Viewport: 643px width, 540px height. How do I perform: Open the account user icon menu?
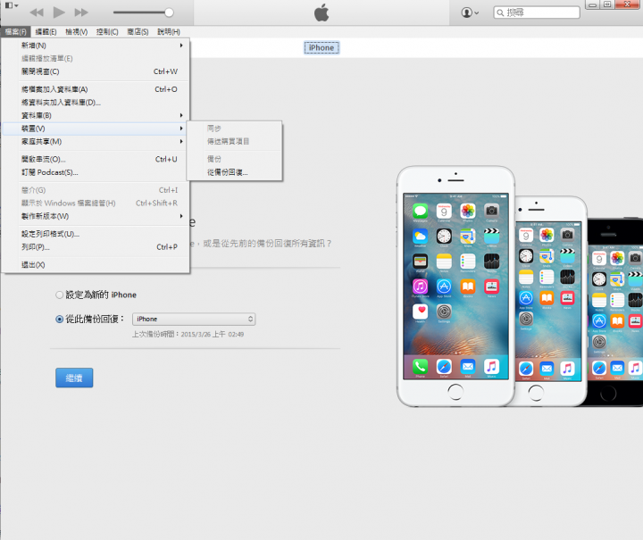[x=470, y=12]
